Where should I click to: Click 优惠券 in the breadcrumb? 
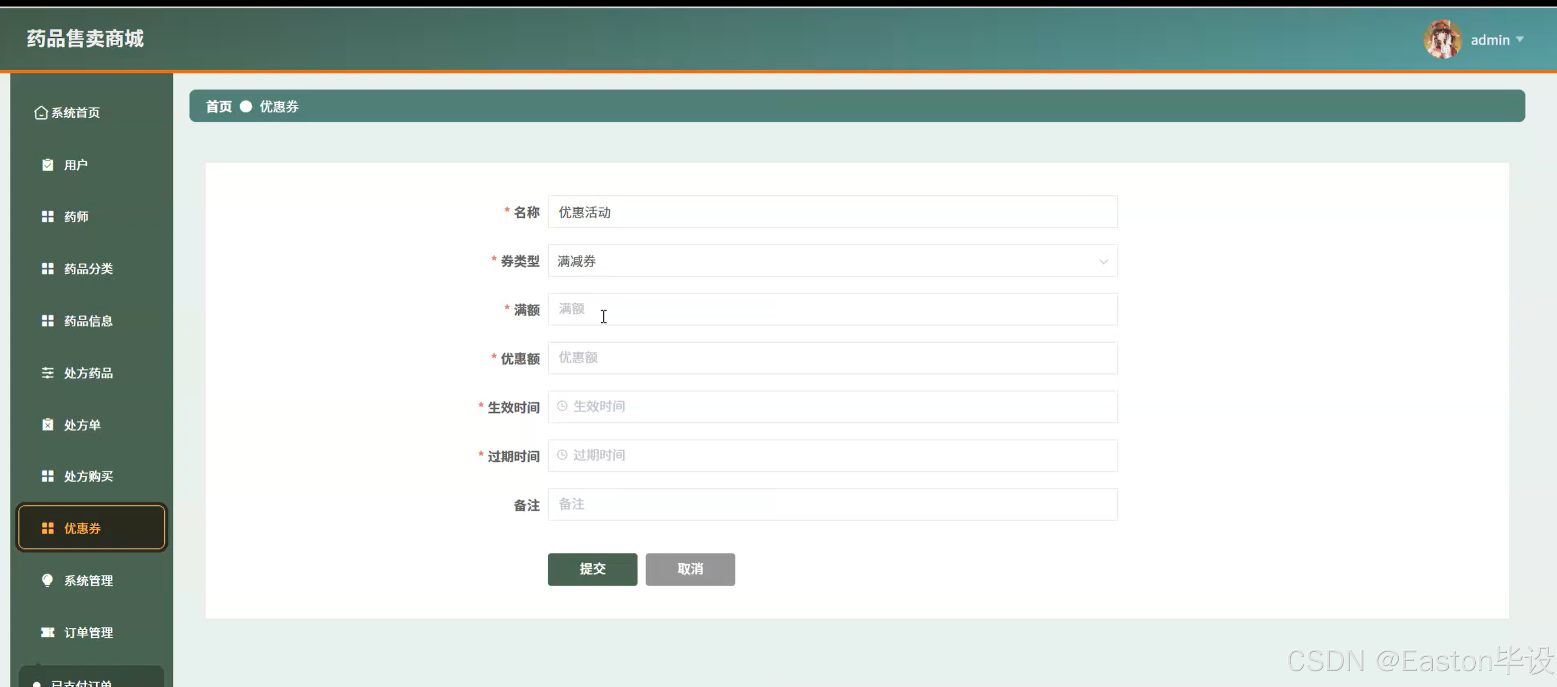[x=279, y=107]
